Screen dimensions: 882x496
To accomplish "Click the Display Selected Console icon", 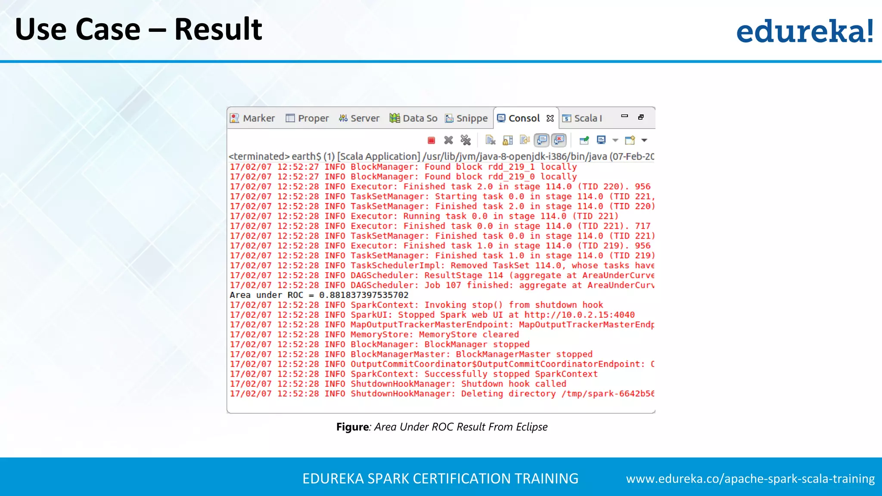I will click(601, 140).
